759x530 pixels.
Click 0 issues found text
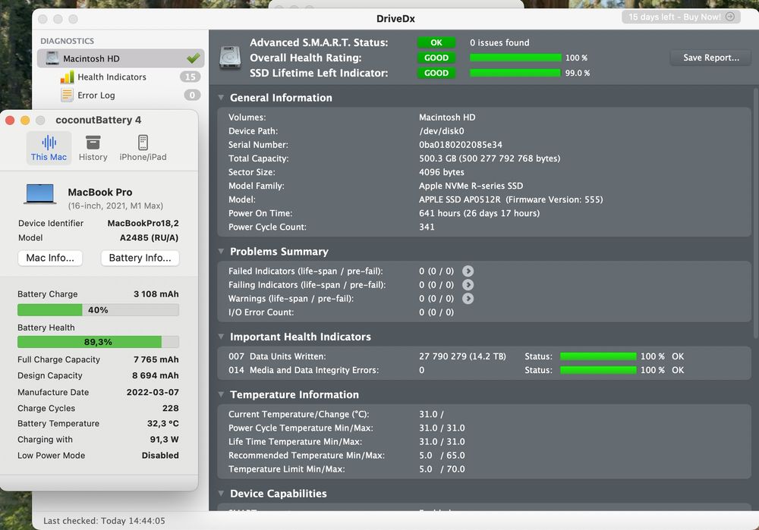[499, 42]
